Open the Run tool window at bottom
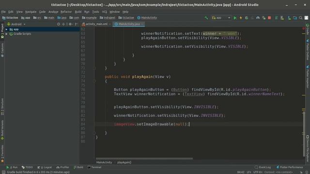Screen dimensions: 310x174 click(x=12, y=167)
